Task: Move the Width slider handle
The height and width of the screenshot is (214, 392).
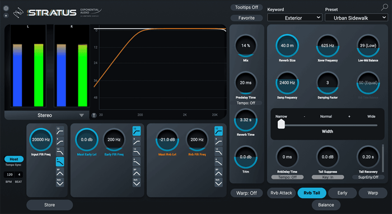Action: click(281, 124)
